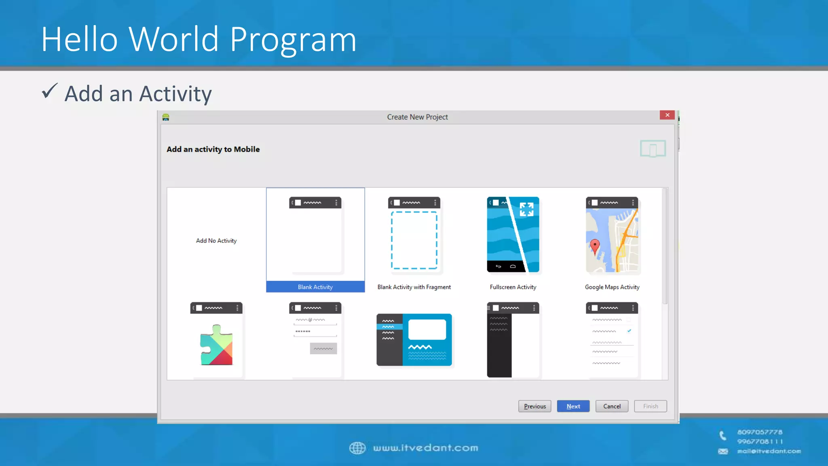Image resolution: width=828 pixels, height=466 pixels.
Task: Click the Google Maps Activity label
Action: point(612,287)
